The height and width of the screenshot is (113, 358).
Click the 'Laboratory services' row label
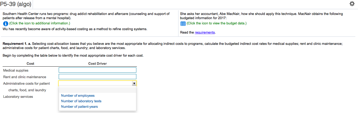click(x=18, y=97)
